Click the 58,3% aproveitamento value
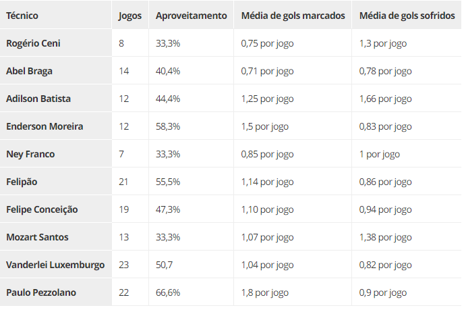The width and height of the screenshot is (464, 310). point(168,126)
